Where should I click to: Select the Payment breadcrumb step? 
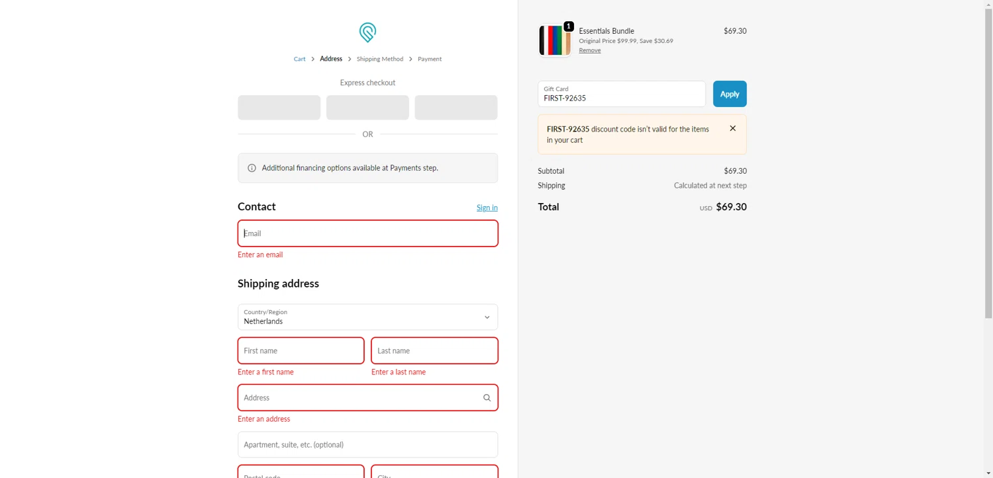pos(430,59)
